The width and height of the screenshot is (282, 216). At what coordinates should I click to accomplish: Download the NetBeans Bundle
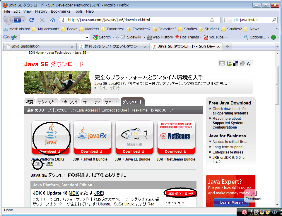coord(176,151)
